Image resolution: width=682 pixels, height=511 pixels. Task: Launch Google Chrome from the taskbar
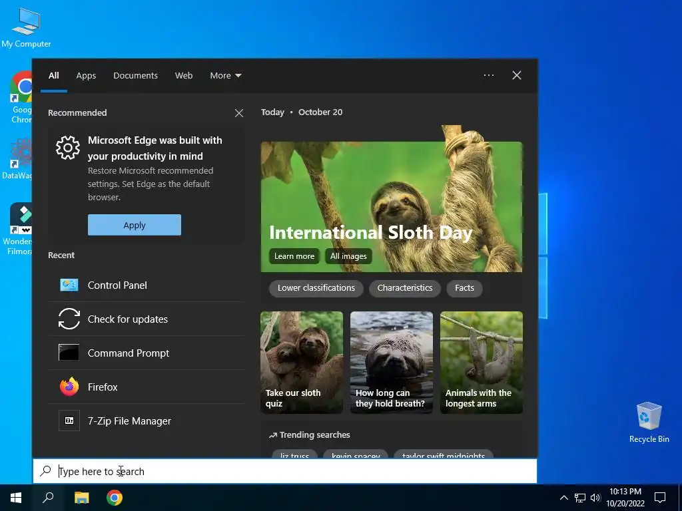point(115,498)
